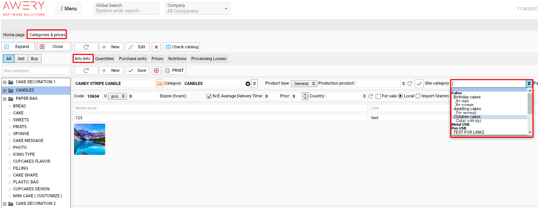Click the image icon beside CANDY STRIPE CANDLE

[159, 83]
